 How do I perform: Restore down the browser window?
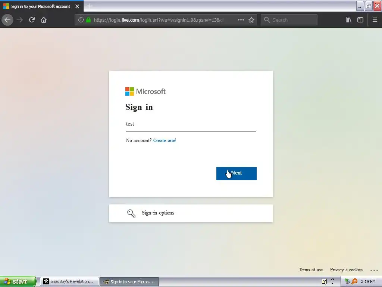point(368,6)
